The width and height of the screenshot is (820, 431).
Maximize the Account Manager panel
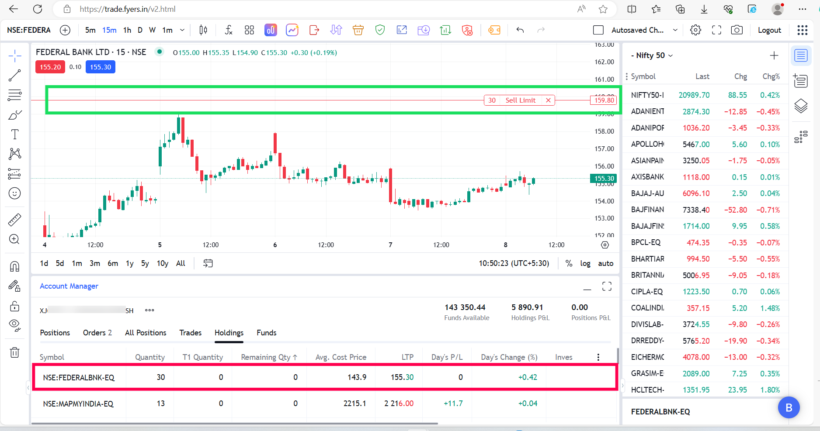click(x=607, y=286)
